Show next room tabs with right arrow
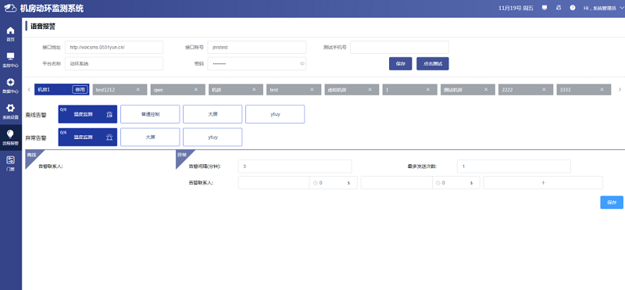Viewport: 625px width, 290px height. click(620, 90)
